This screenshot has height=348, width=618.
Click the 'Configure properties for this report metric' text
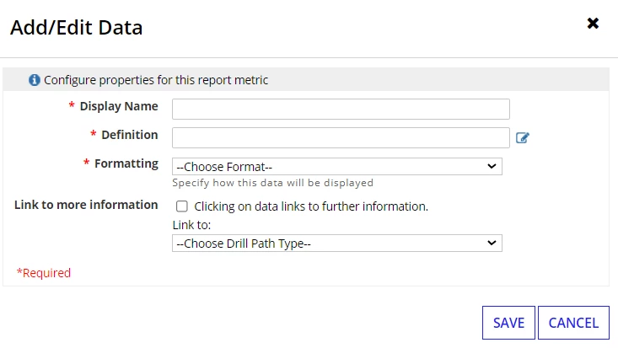[156, 80]
